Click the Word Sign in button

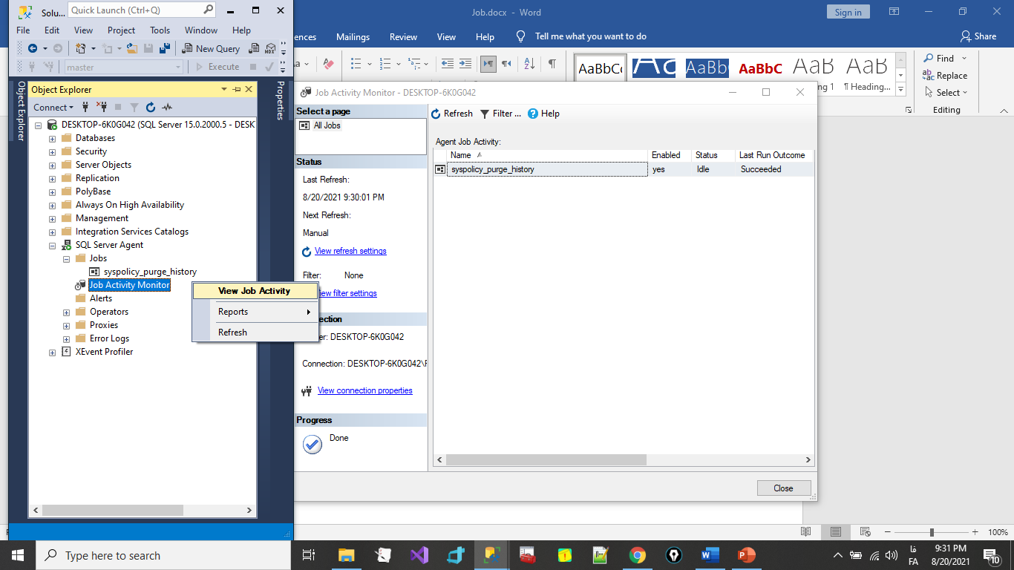[848, 12]
